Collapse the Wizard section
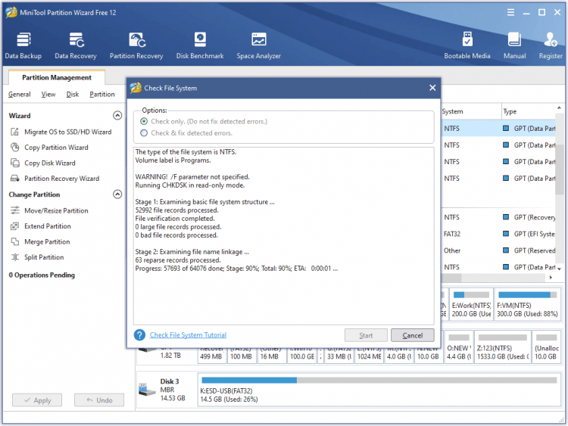The image size is (568, 426). [x=117, y=116]
